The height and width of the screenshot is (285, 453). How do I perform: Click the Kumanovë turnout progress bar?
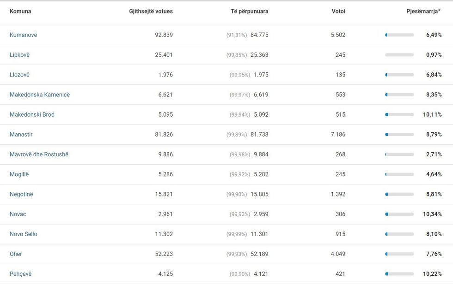coord(399,35)
